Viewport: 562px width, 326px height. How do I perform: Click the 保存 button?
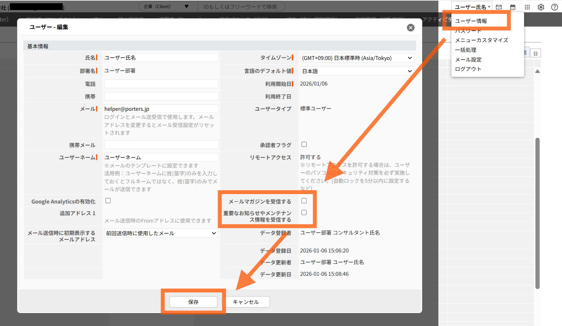click(x=193, y=302)
